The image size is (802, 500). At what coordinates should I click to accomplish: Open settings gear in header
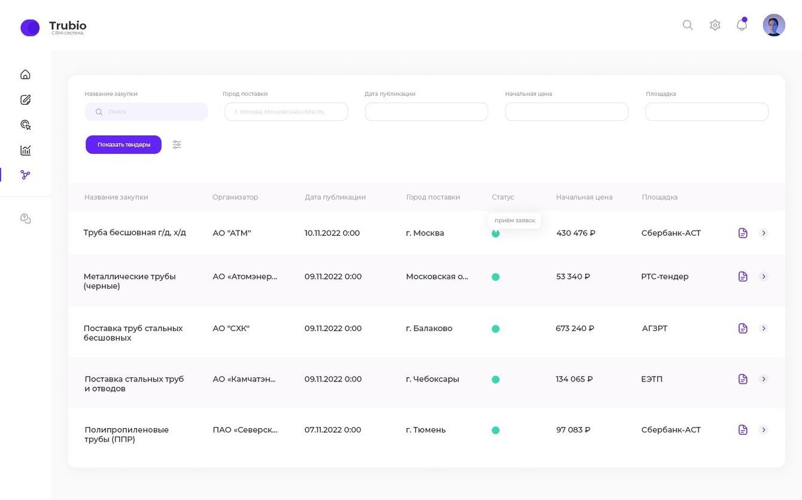(715, 25)
